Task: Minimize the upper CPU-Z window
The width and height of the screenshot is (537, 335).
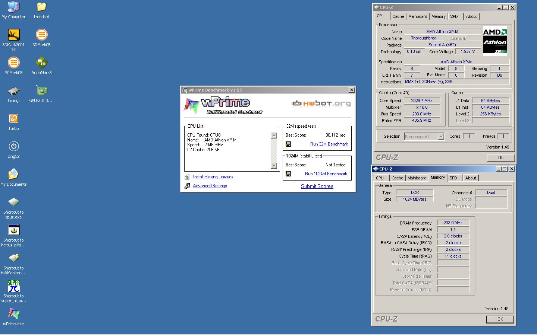Action: click(x=499, y=7)
